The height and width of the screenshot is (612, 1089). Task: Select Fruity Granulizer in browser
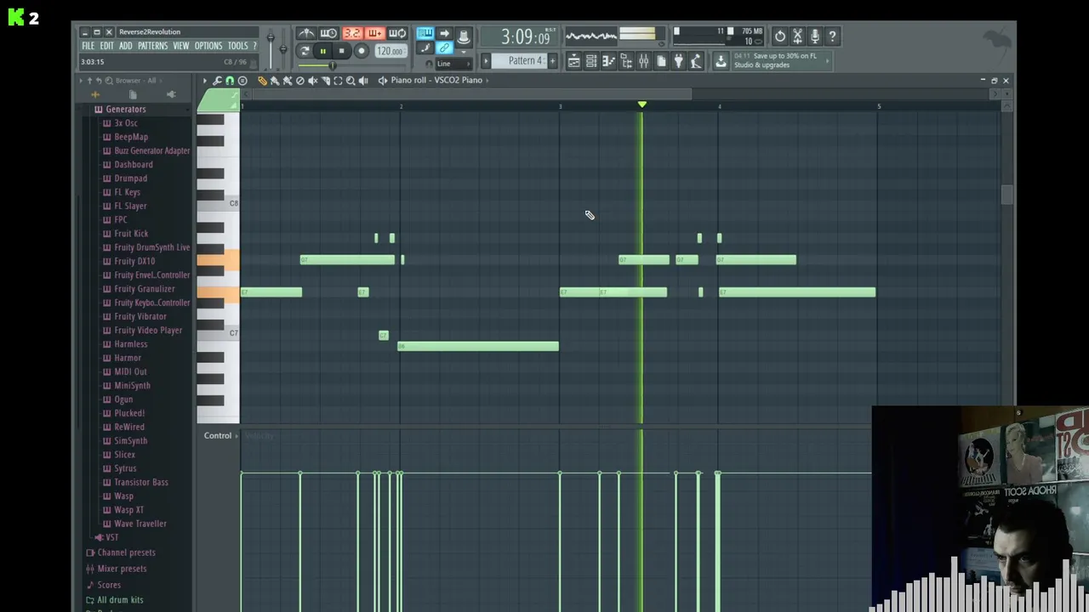(145, 289)
